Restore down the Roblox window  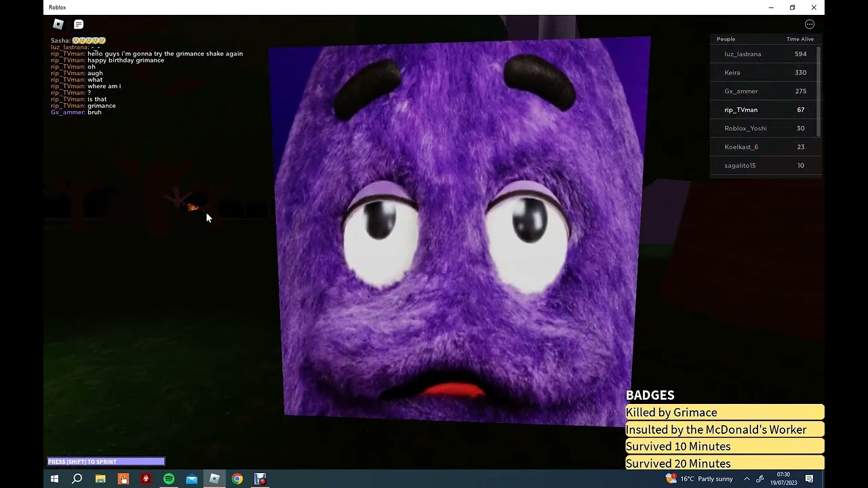point(792,7)
